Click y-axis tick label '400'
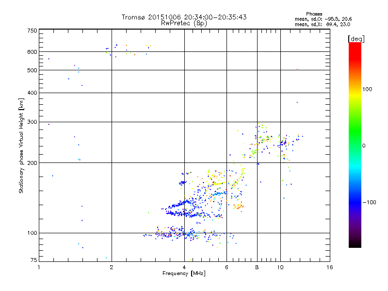The image size is (388, 291). click(x=32, y=93)
